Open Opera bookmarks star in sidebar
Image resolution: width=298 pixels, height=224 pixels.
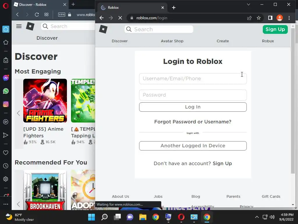6,42
